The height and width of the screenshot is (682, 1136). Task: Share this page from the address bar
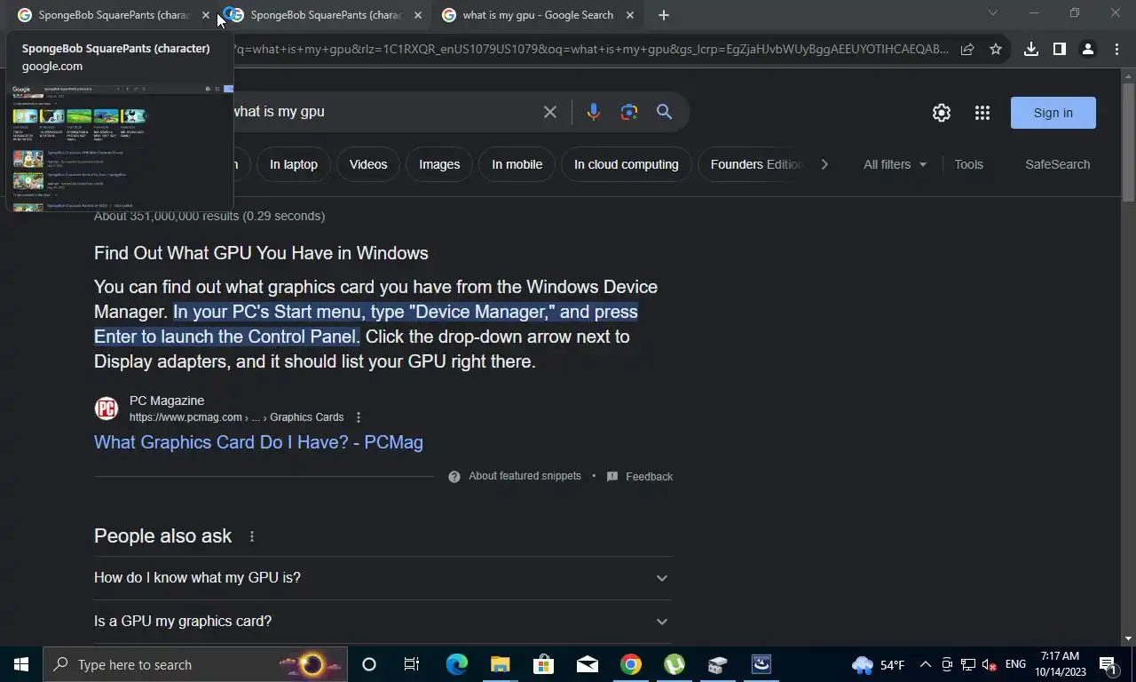967,49
